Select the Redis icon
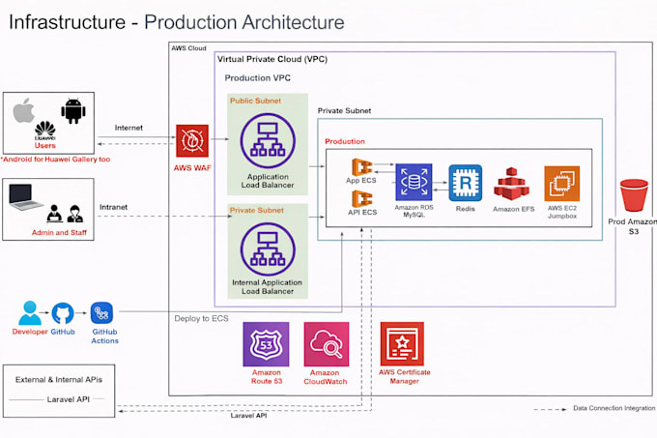Image resolution: width=657 pixels, height=438 pixels. coord(465,183)
